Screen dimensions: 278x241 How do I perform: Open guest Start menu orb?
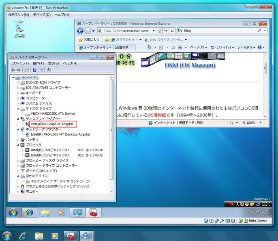[13, 213]
